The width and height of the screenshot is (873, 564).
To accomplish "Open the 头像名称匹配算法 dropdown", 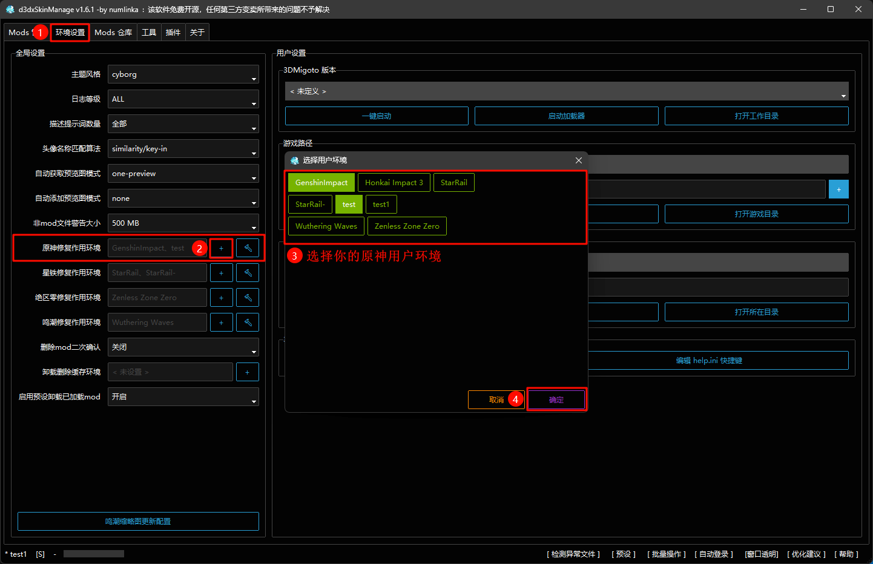I will [x=183, y=148].
